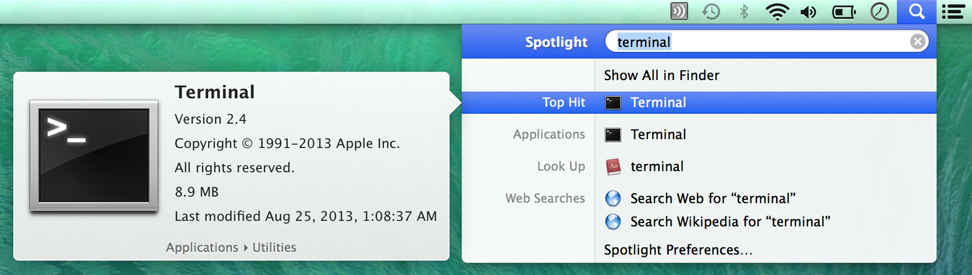Viewport: 972px width, 275px height.
Task: Click the globe icon beside Search Web
Action: coord(613,199)
